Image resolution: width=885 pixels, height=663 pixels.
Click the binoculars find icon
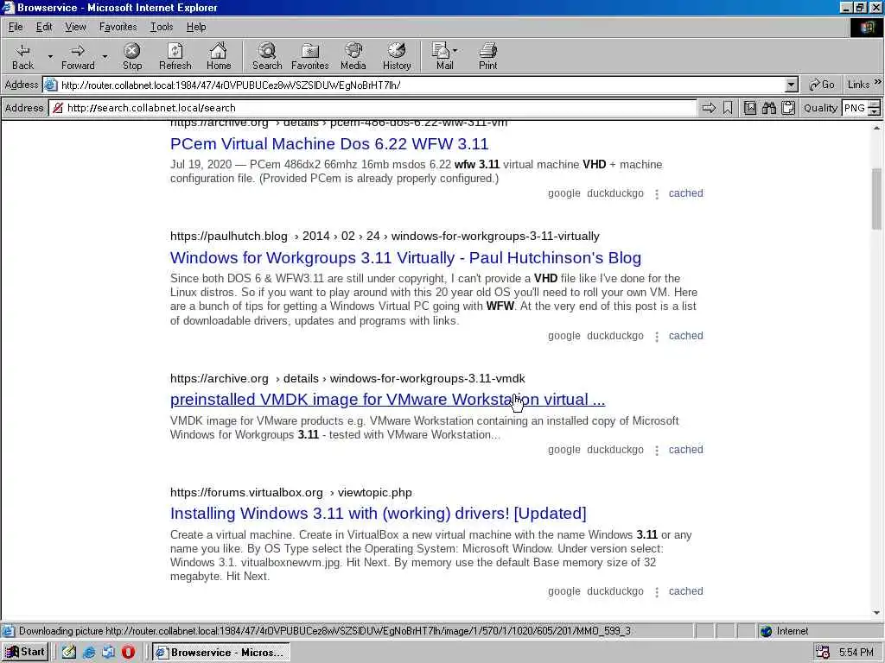tap(768, 108)
